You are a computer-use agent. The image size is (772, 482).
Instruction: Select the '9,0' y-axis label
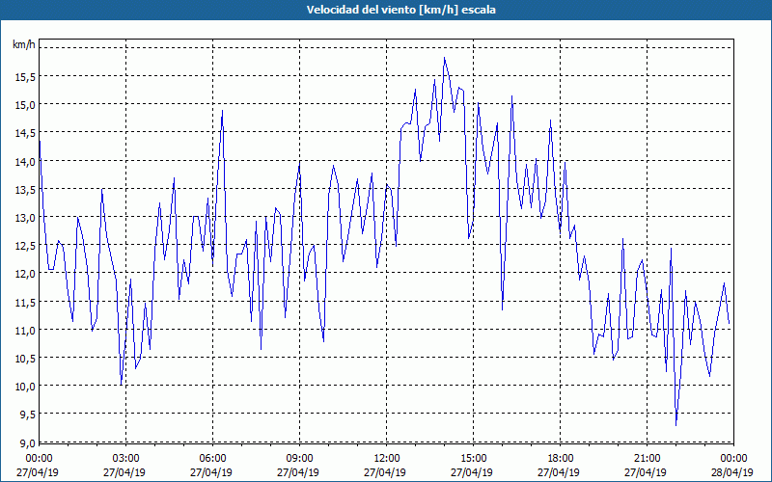pyautogui.click(x=27, y=442)
